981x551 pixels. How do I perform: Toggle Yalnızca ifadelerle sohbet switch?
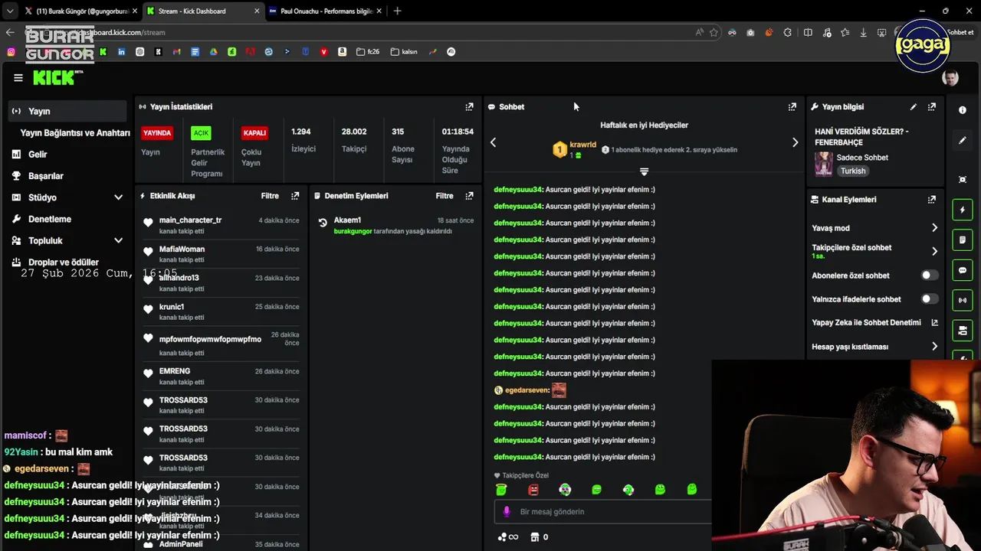[x=929, y=299]
